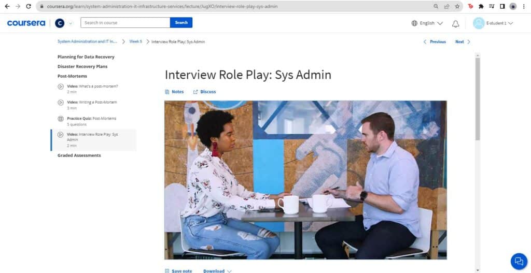Open the Practice Quiz: Post-Mortems item

pos(91,121)
